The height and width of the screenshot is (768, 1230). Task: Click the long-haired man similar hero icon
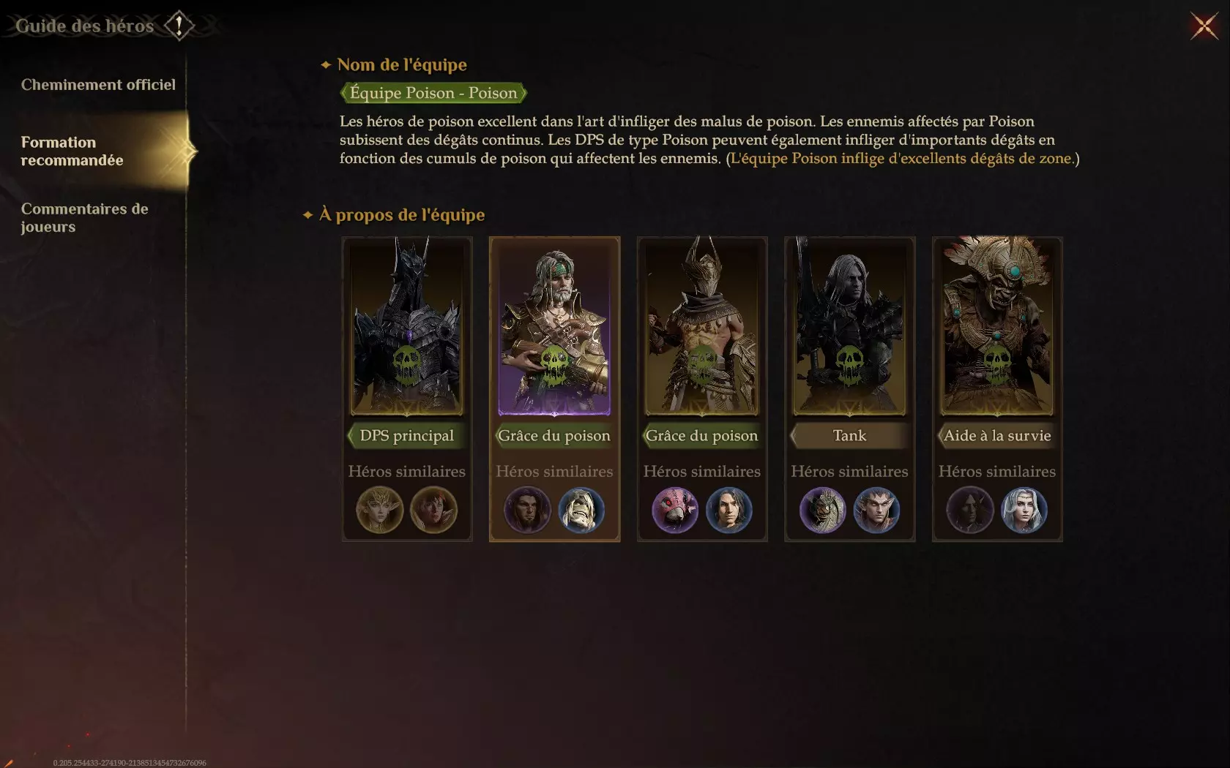point(729,510)
